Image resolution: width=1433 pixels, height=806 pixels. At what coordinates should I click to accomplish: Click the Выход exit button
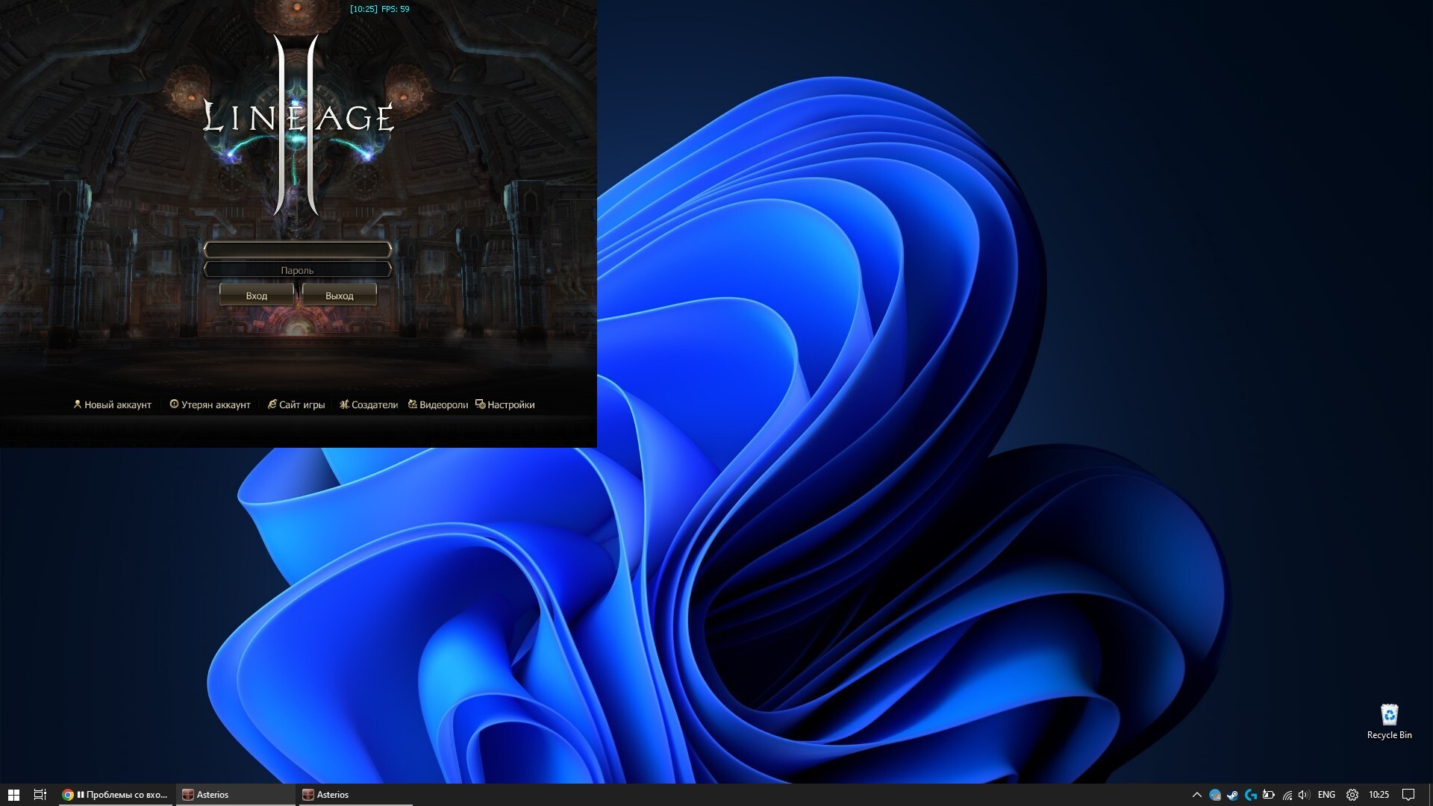(340, 296)
